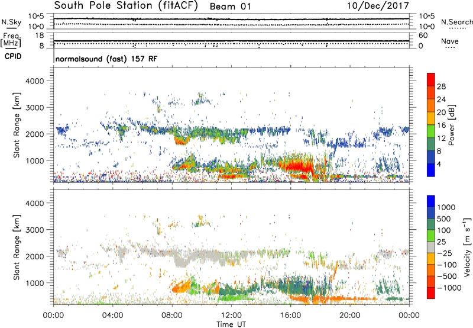Click the '10^5' left tick of noise panel
Viewport: 473px width, 328px height.
click(37, 17)
